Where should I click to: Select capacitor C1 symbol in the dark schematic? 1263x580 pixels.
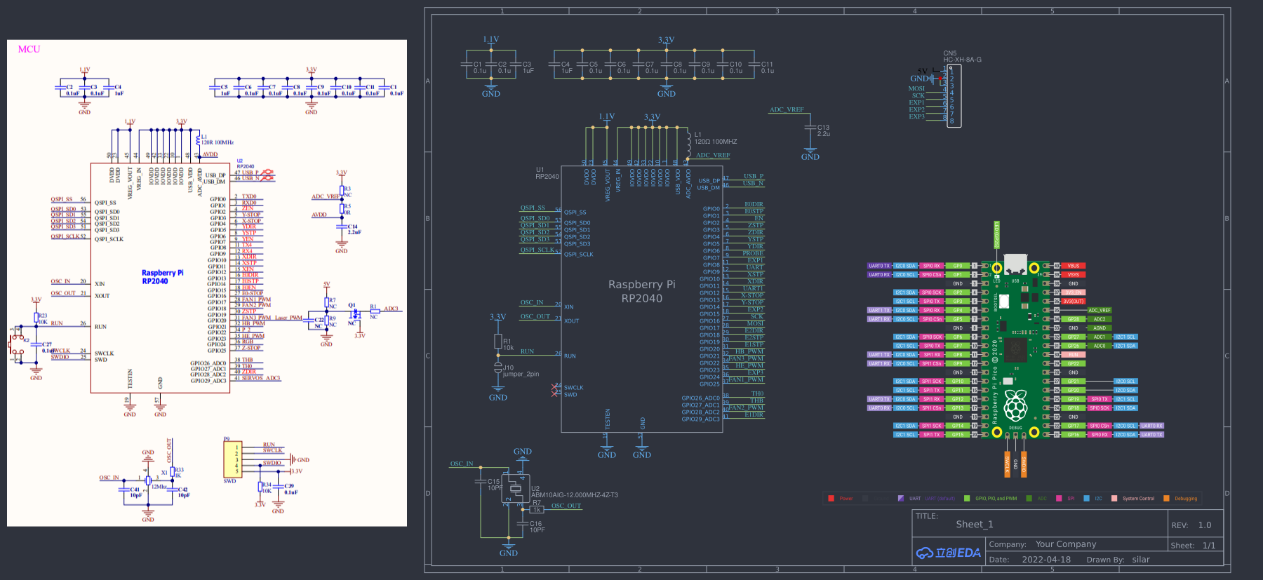pos(467,65)
